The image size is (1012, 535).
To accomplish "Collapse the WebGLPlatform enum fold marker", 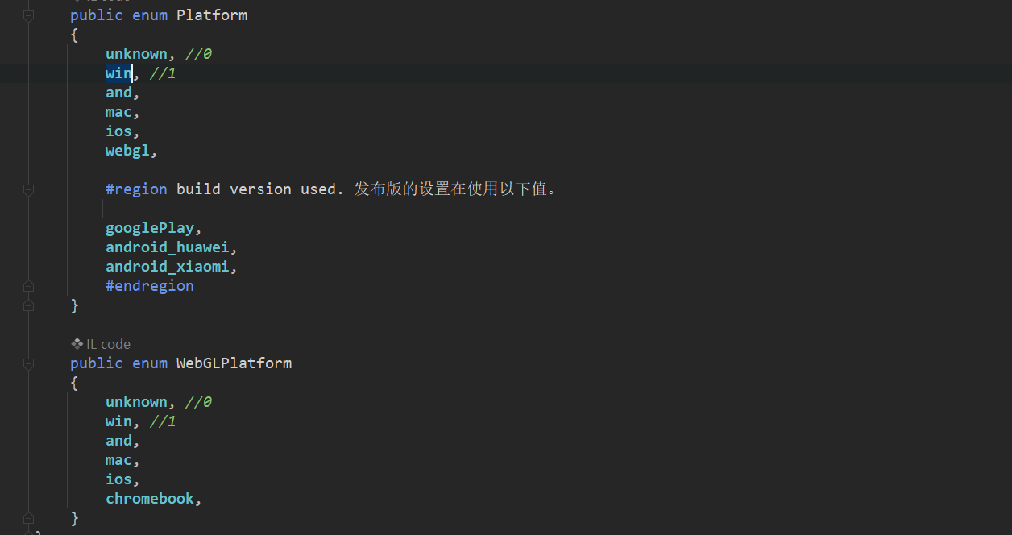I will pyautogui.click(x=28, y=363).
